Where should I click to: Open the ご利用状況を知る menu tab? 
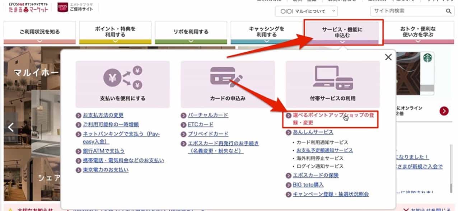(x=39, y=32)
